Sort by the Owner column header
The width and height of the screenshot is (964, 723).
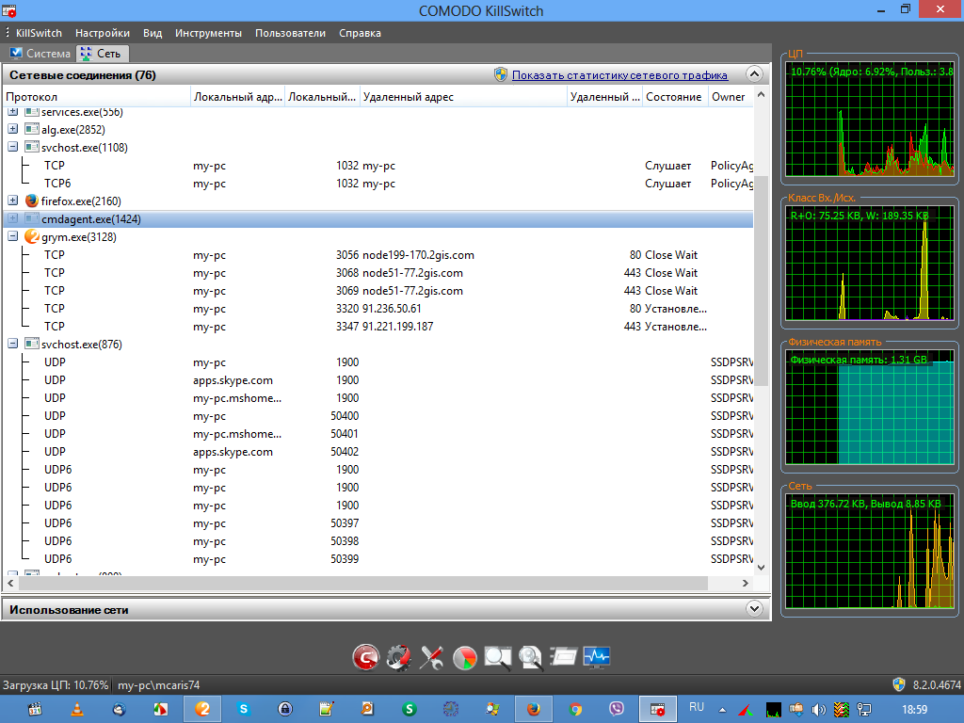(x=730, y=97)
